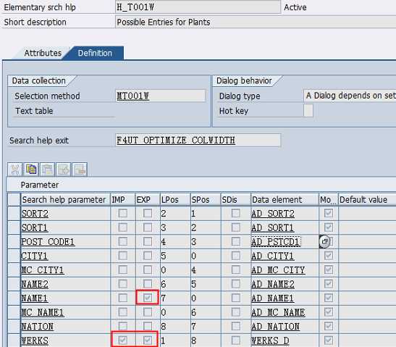Toggle EXP checkbox for SORT1
Screen dimensions: 396x347
coord(148,227)
